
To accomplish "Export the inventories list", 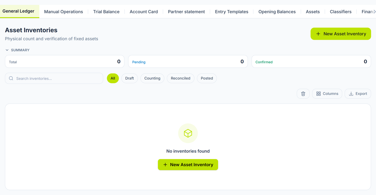I will (358, 93).
